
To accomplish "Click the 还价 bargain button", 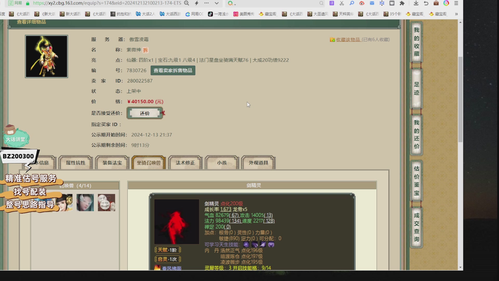I will 145,113.
